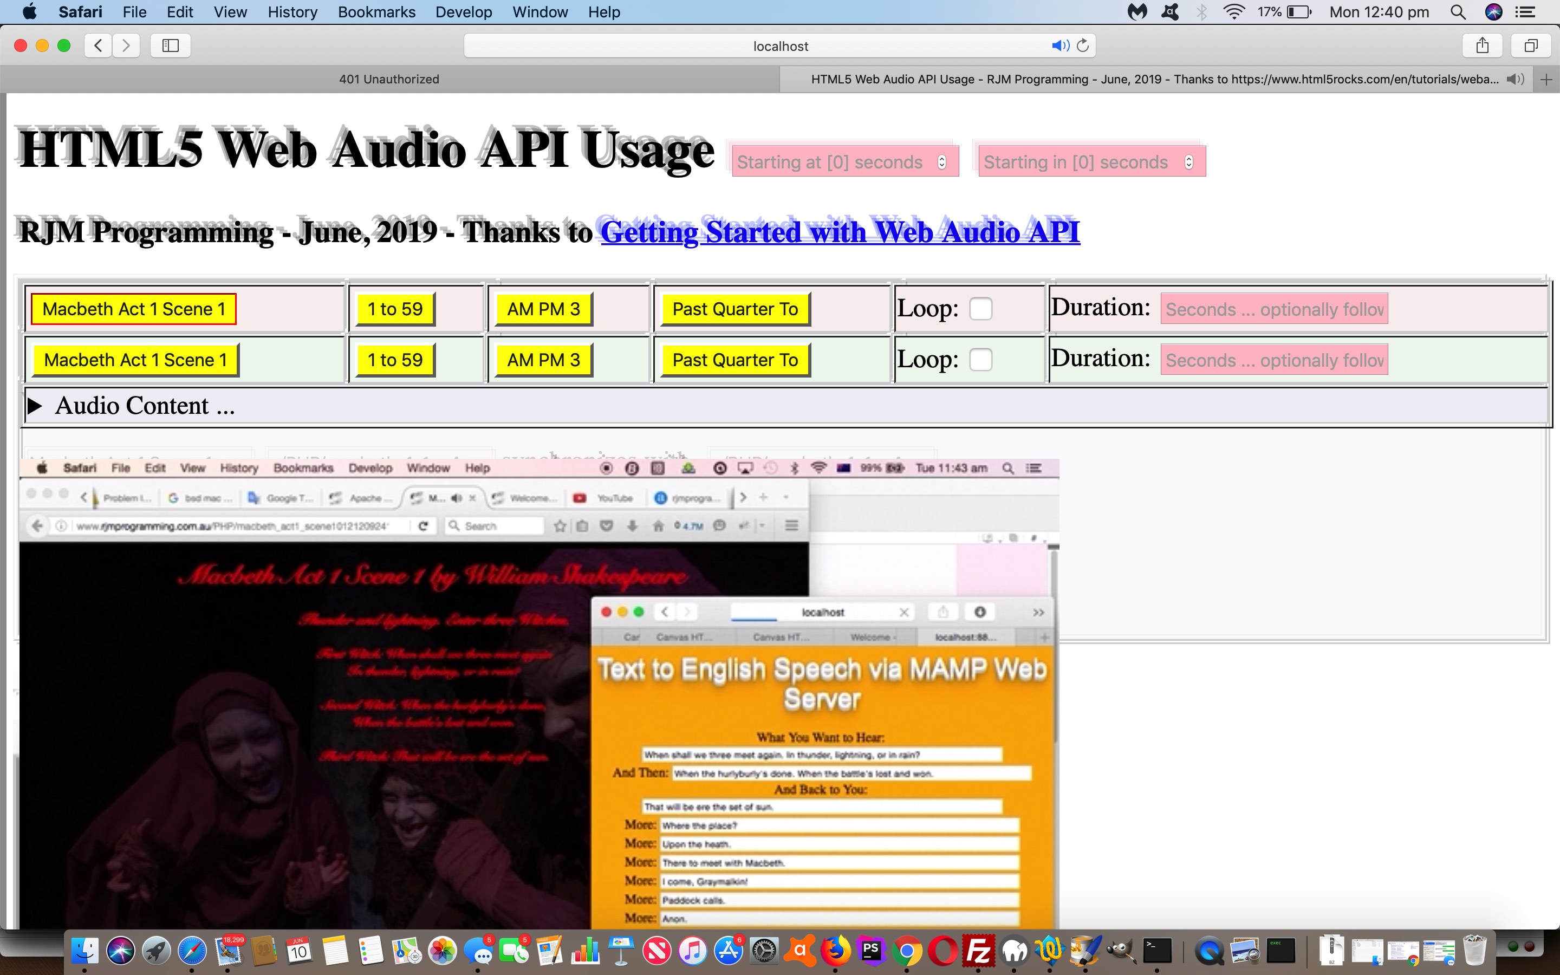This screenshot has width=1560, height=975.
Task: Reload the localhost page
Action: point(1083,46)
